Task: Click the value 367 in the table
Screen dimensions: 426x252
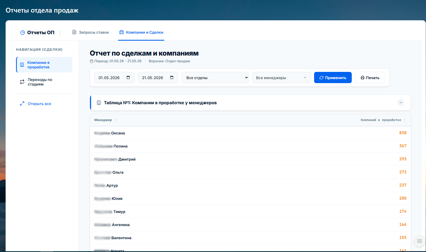Action: coord(403,146)
